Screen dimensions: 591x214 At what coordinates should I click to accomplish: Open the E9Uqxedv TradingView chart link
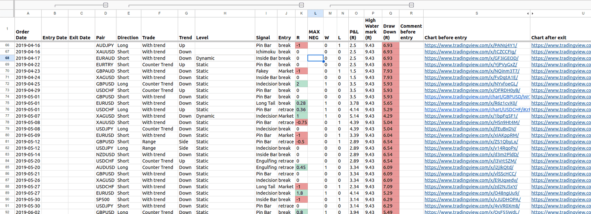(471, 180)
